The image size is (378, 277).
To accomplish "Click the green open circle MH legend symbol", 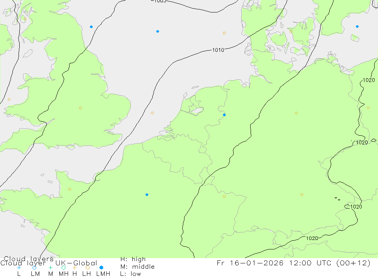I will (64, 268).
